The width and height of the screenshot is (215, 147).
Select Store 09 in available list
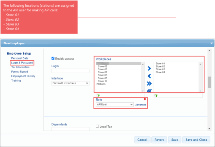point(102,78)
